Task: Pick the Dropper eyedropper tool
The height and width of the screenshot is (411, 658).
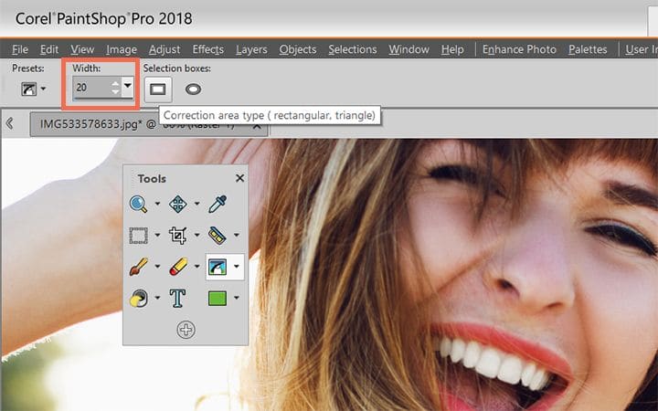Action: (x=218, y=205)
